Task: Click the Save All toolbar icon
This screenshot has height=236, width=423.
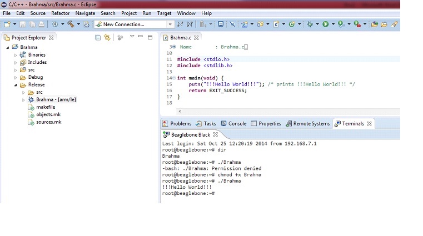Action: (32, 24)
